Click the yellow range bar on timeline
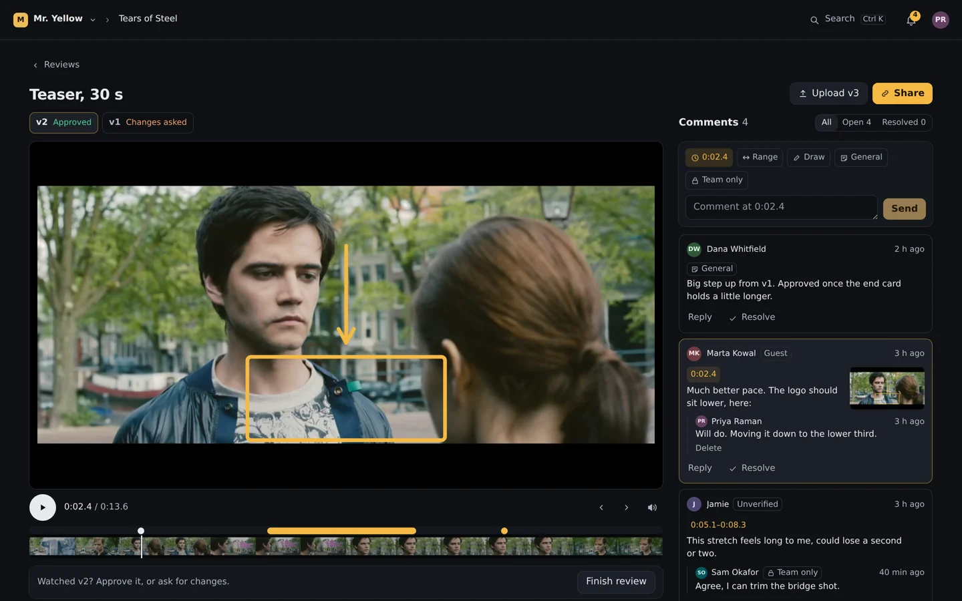The height and width of the screenshot is (601, 962). tap(341, 531)
